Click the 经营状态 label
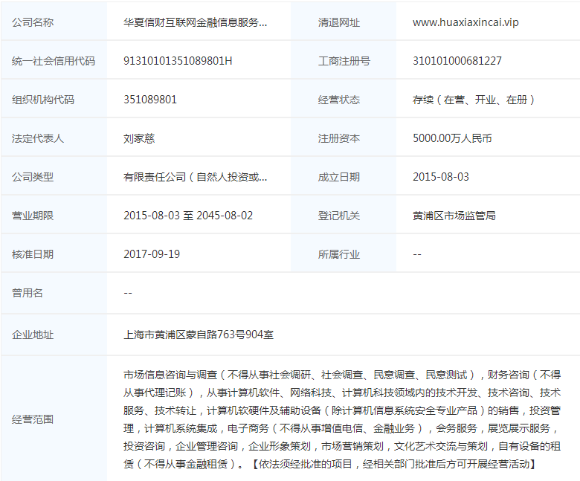The image size is (580, 481). 339,100
